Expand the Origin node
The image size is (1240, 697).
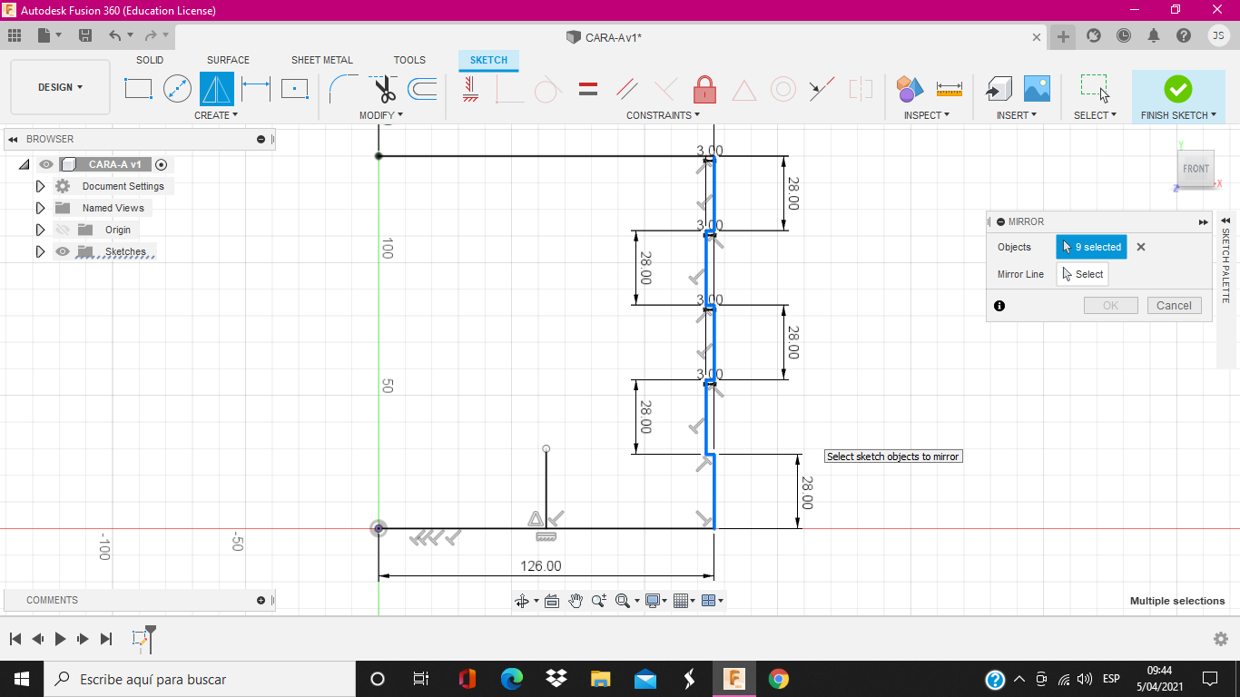(x=40, y=230)
